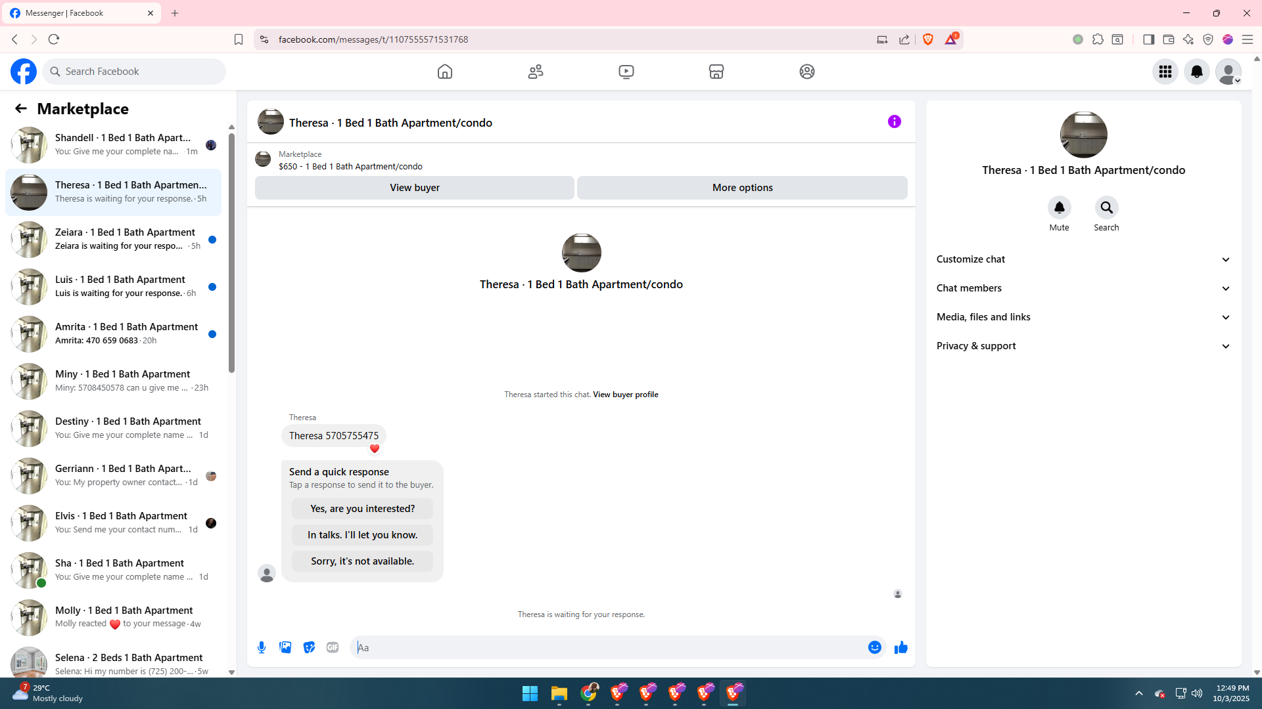Viewport: 1262px width, 709px height.
Task: Open Windows Start menu
Action: click(x=530, y=693)
